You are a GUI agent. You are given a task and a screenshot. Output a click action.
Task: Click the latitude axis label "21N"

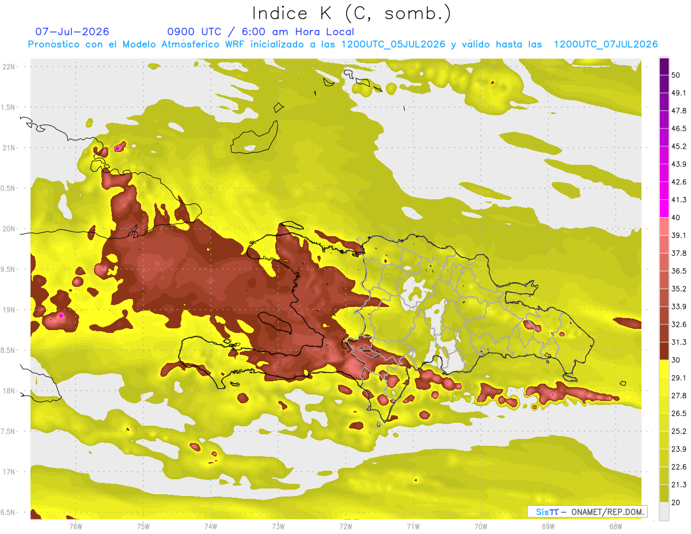click(x=9, y=148)
